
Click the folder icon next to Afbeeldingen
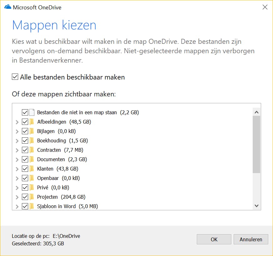32,122
